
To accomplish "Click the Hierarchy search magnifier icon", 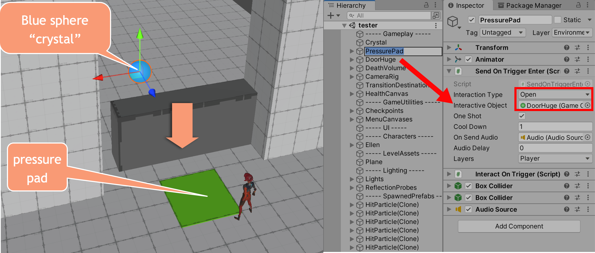I will (351, 15).
